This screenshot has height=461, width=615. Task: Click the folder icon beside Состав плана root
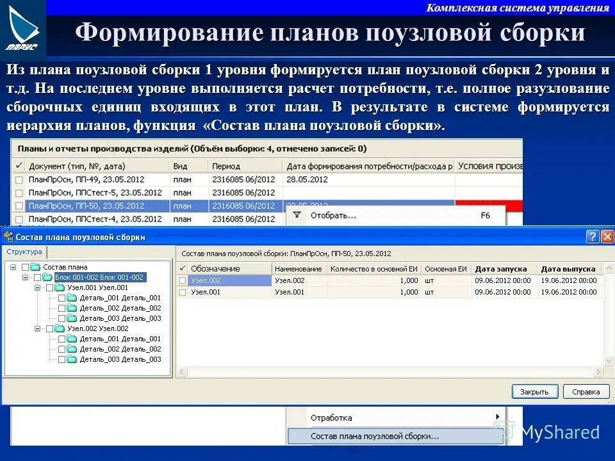click(x=35, y=267)
